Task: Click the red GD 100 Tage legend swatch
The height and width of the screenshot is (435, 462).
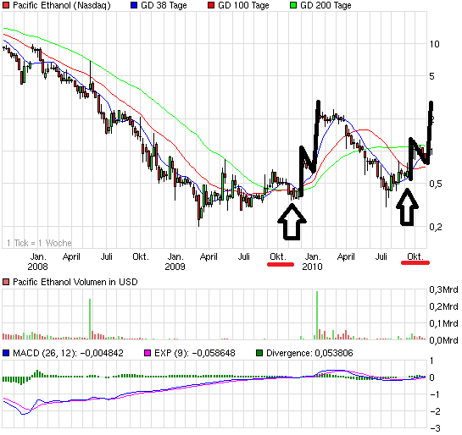Action: click(x=211, y=5)
